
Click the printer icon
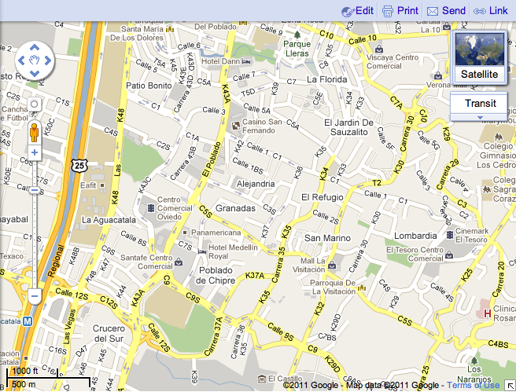click(x=388, y=11)
